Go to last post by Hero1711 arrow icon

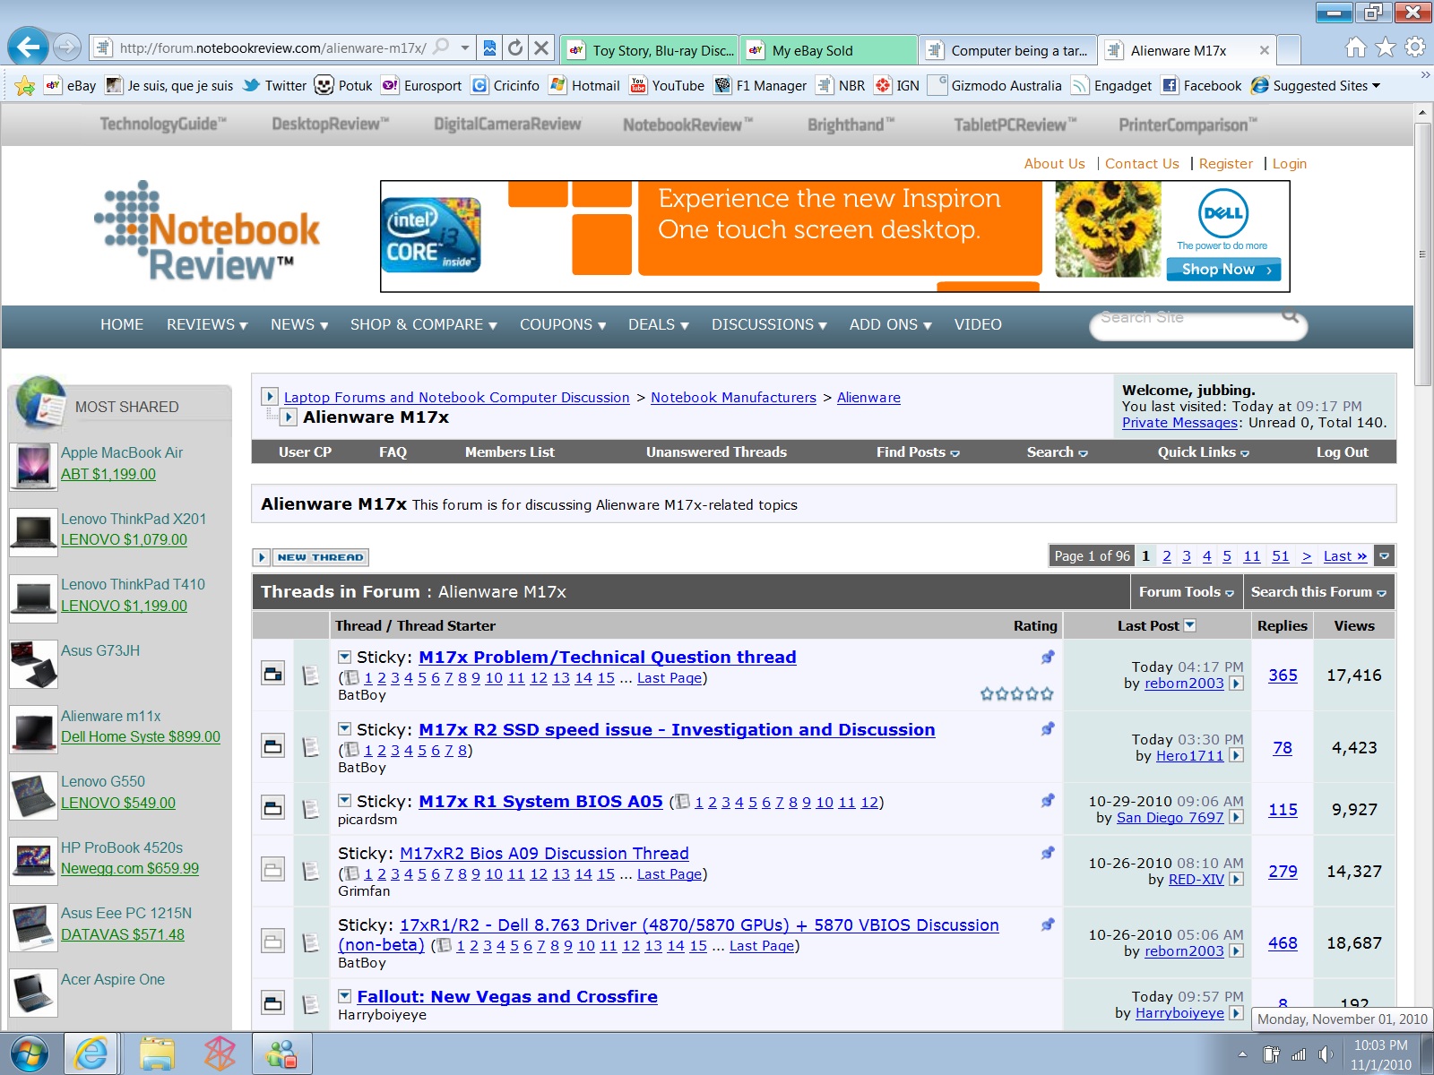coord(1237,756)
